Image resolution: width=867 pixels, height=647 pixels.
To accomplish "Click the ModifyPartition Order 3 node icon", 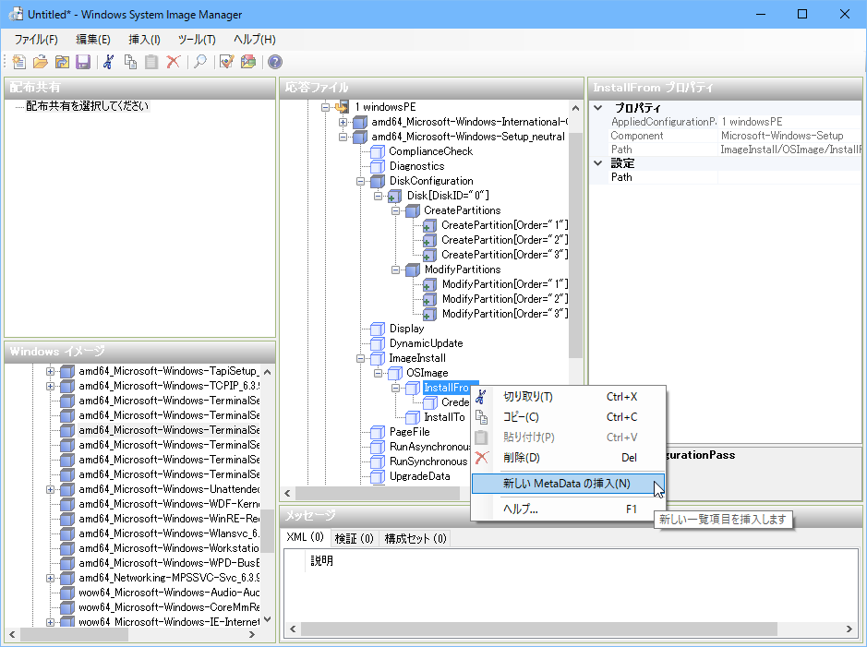I will coord(429,314).
